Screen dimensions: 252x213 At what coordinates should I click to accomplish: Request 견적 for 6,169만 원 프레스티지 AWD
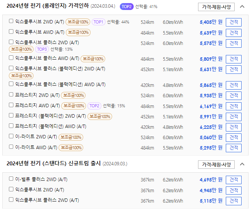(234, 106)
